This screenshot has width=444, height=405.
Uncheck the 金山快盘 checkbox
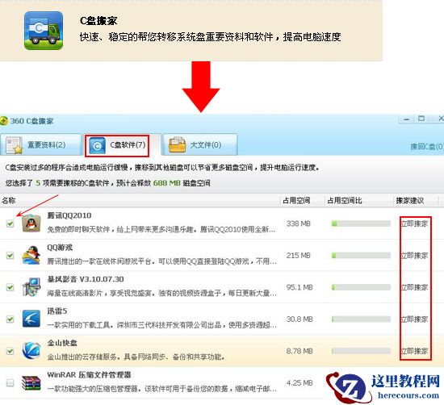pos(10,351)
